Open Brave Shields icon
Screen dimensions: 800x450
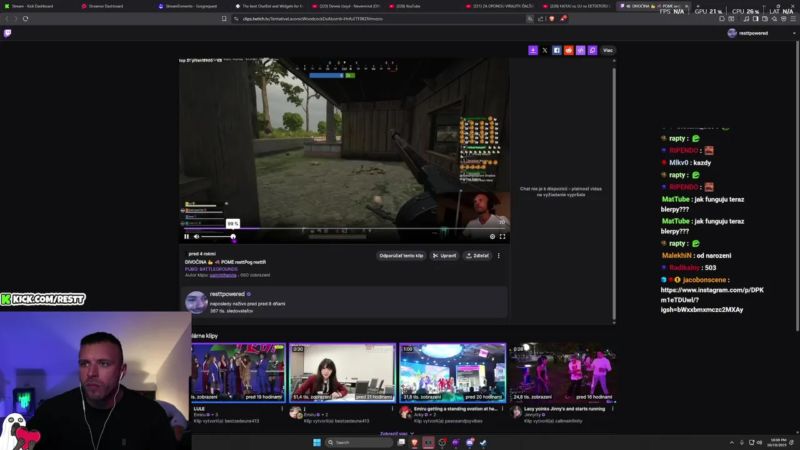click(x=551, y=19)
